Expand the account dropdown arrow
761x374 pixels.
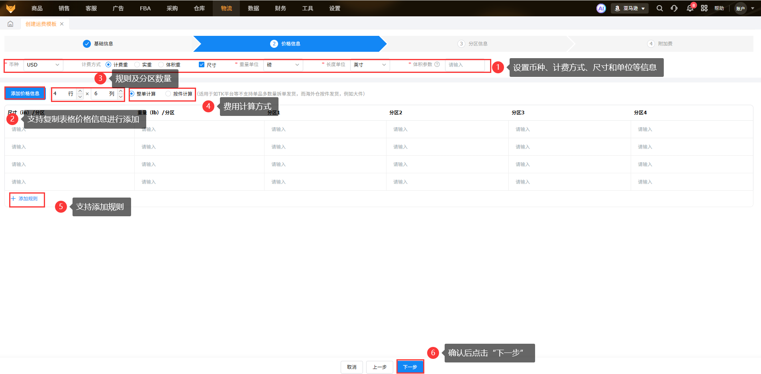click(x=753, y=8)
